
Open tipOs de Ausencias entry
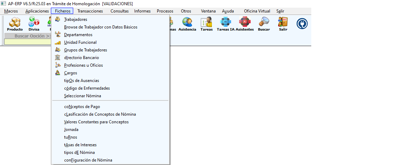110,81
